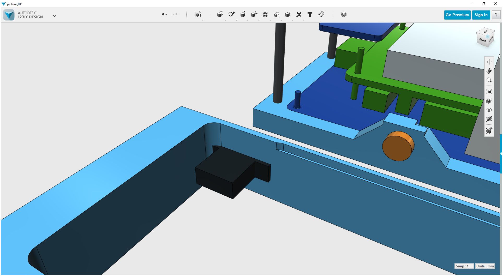
Task: Open the main application menu chevron
Action: coord(55,16)
